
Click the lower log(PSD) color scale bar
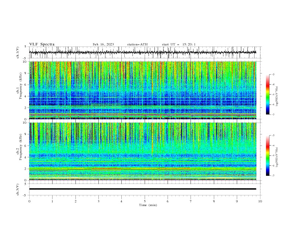[x=267, y=155]
